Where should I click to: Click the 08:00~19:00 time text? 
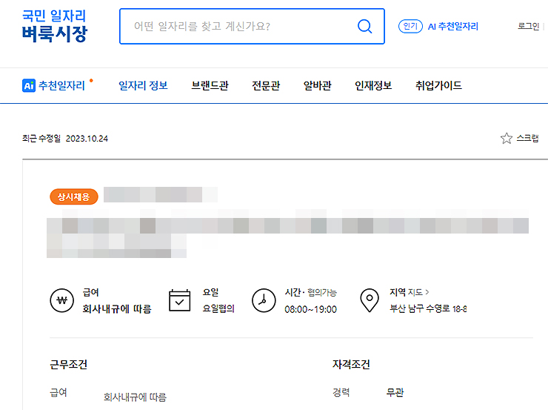311,309
